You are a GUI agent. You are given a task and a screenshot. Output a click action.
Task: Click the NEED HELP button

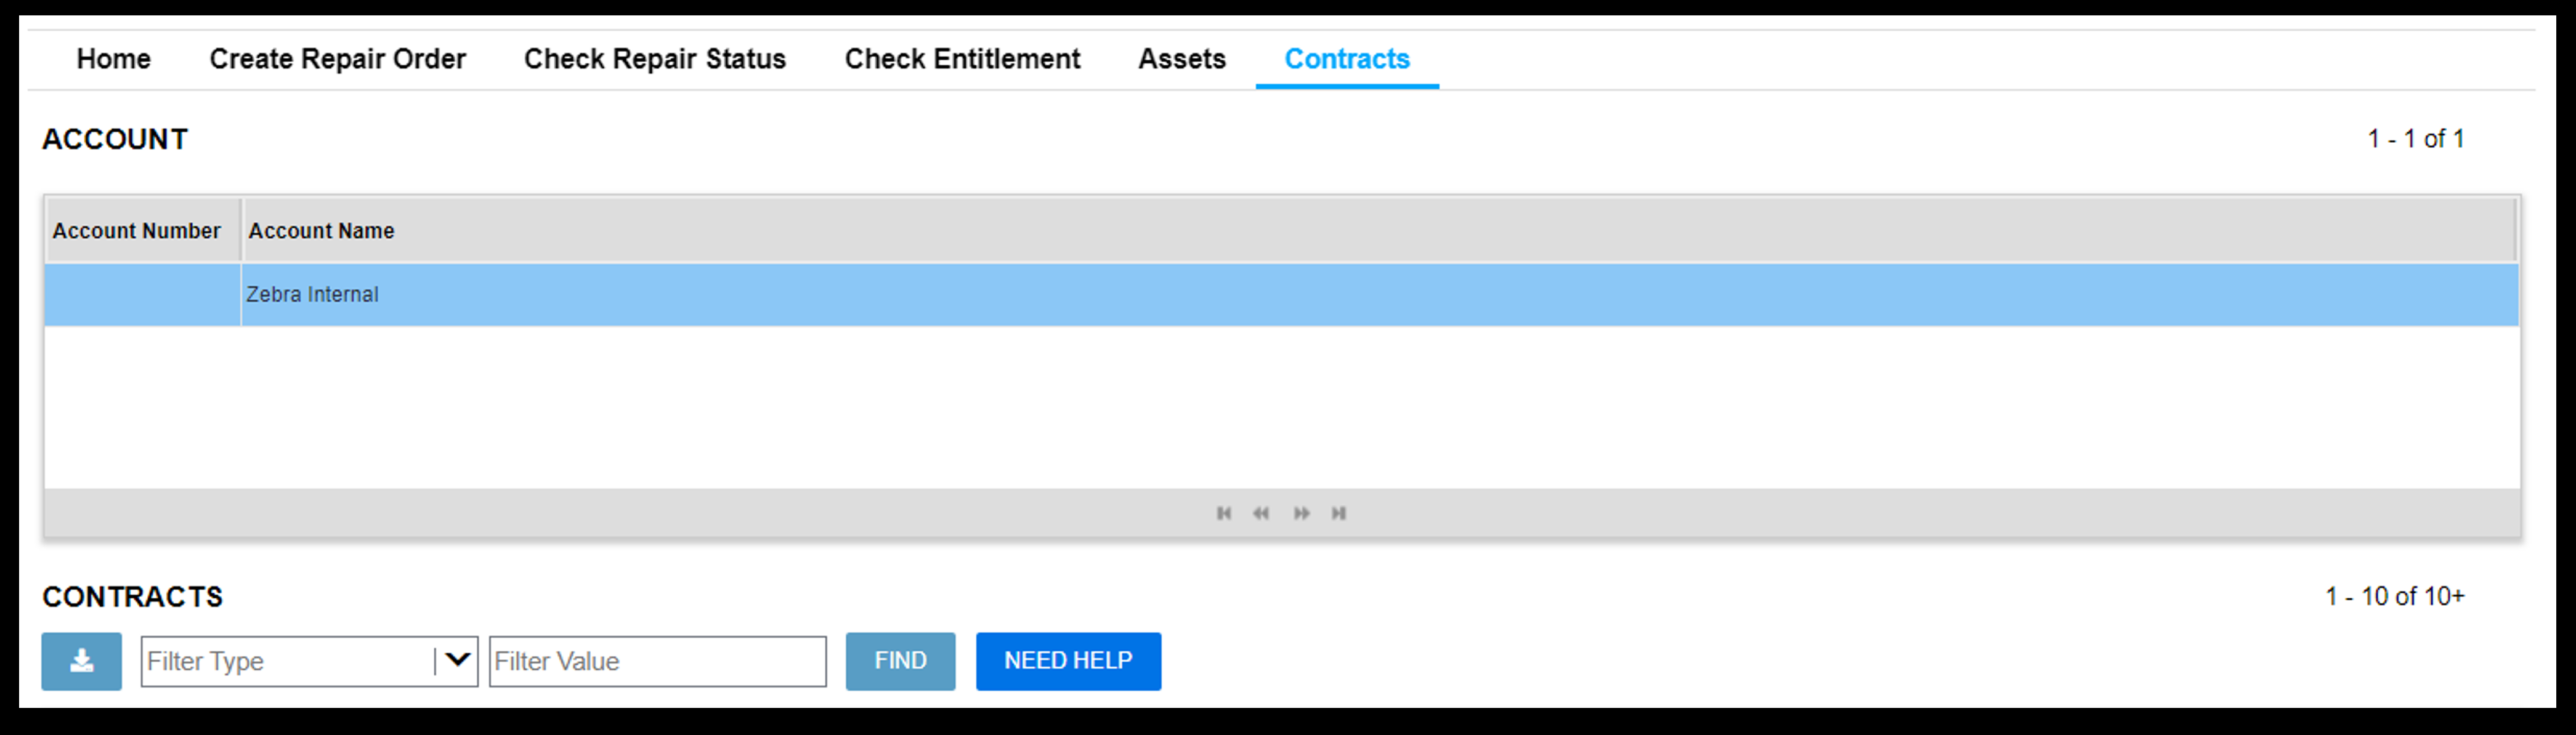[1069, 658]
